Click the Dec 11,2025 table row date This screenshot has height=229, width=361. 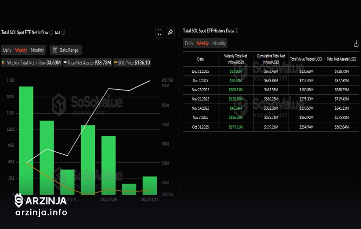pos(200,71)
